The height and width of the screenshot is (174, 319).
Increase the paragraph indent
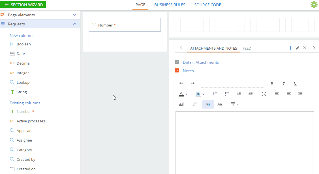[x=251, y=94]
